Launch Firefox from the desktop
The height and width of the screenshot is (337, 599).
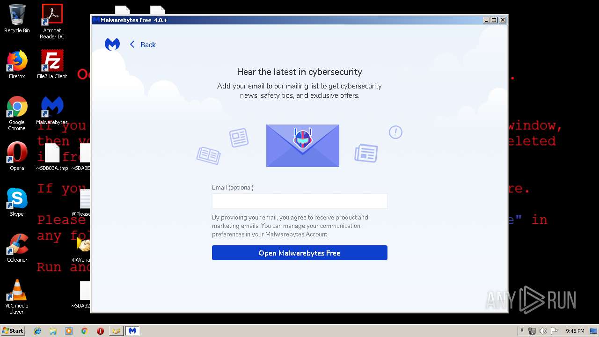[x=17, y=65]
